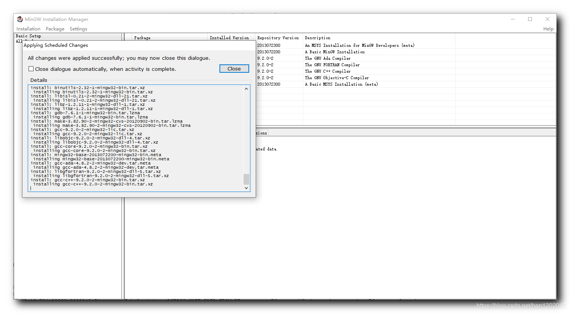Open the Package menu

pyautogui.click(x=55, y=29)
